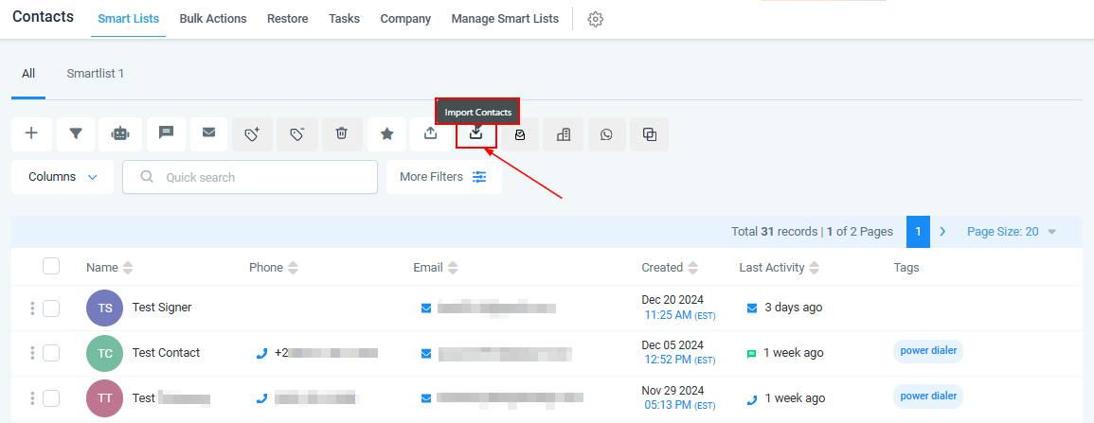The height and width of the screenshot is (423, 1094).
Task: Click the Import Contacts download icon
Action: (475, 132)
